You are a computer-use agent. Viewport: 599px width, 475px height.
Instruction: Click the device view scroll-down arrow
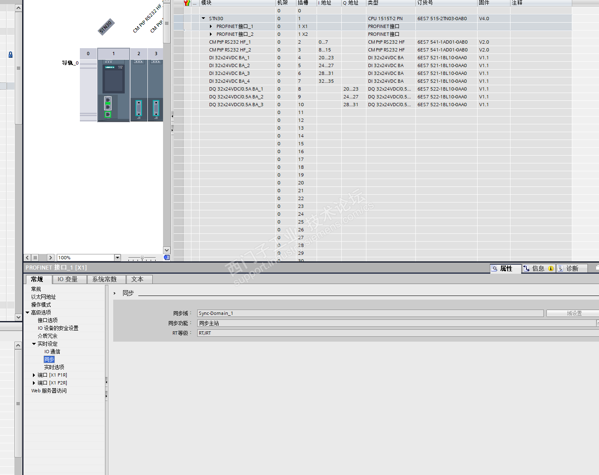[167, 250]
